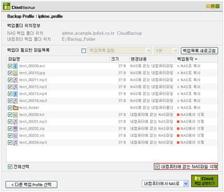Click the spreadsheet icon for test_00203.xls
Image resolution: width=224 pixels, height=192 pixels.
click(15, 136)
